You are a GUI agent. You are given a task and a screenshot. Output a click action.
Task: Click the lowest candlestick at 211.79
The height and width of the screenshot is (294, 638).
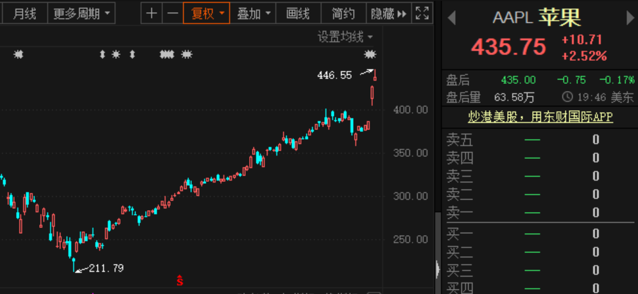pos(74,264)
